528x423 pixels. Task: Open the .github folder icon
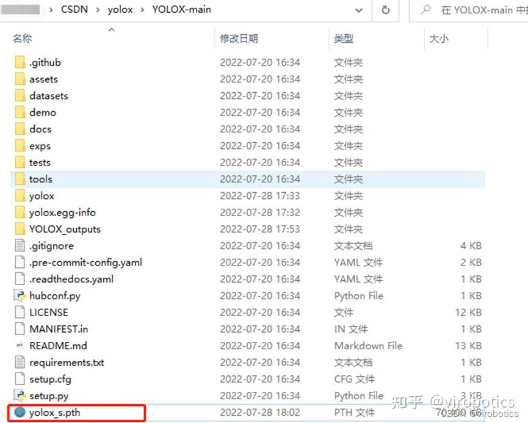coord(19,62)
